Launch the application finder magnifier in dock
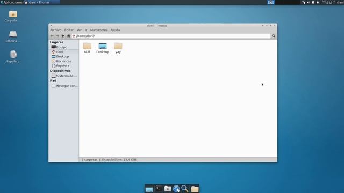This screenshot has width=344, height=193. [x=185, y=189]
